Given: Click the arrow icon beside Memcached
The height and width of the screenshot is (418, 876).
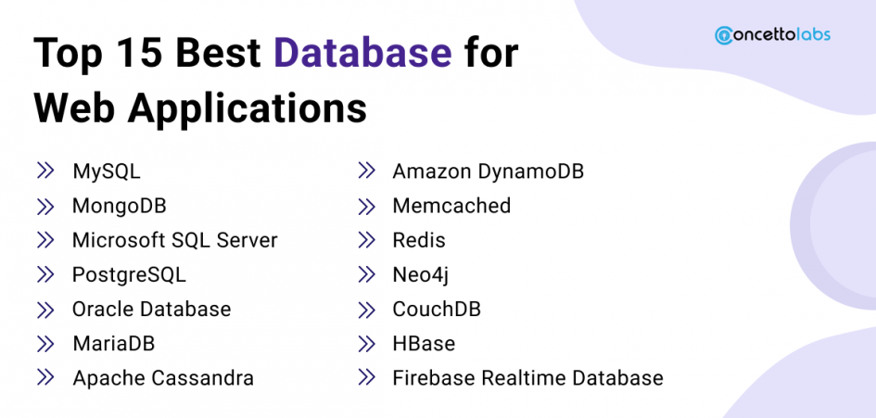Looking at the screenshot, I should click(367, 205).
